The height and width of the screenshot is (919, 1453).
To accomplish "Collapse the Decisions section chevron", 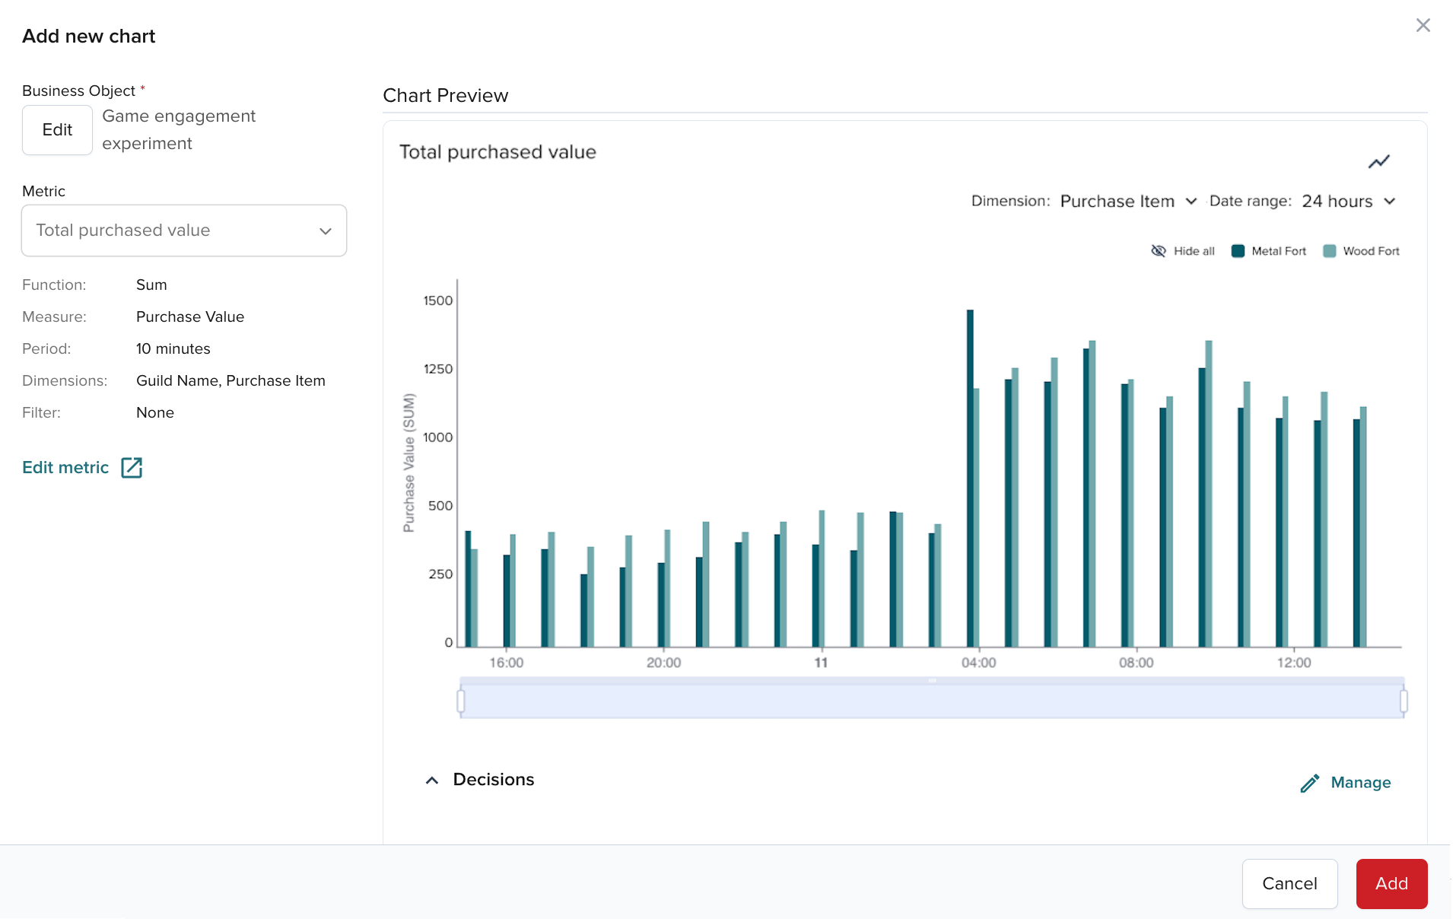I will pos(432,781).
